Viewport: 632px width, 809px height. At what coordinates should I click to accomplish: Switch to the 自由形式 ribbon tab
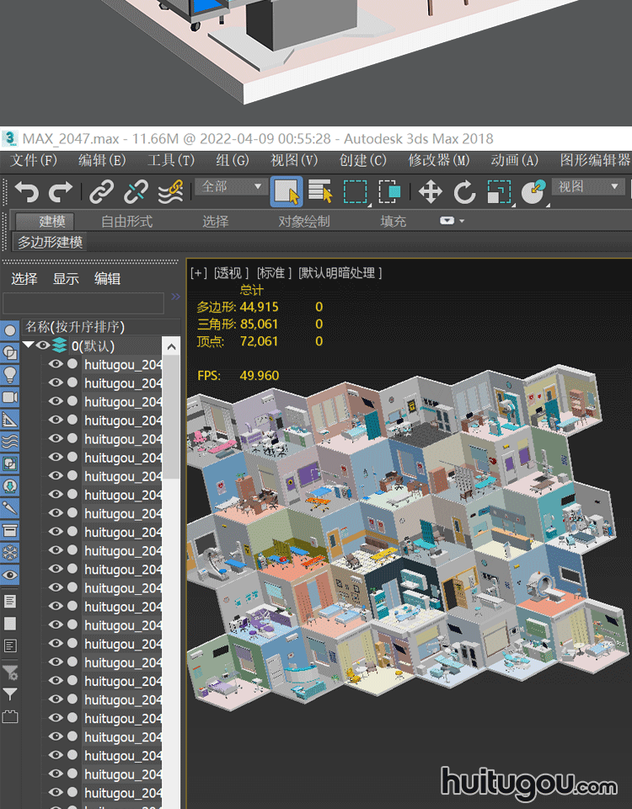[126, 222]
